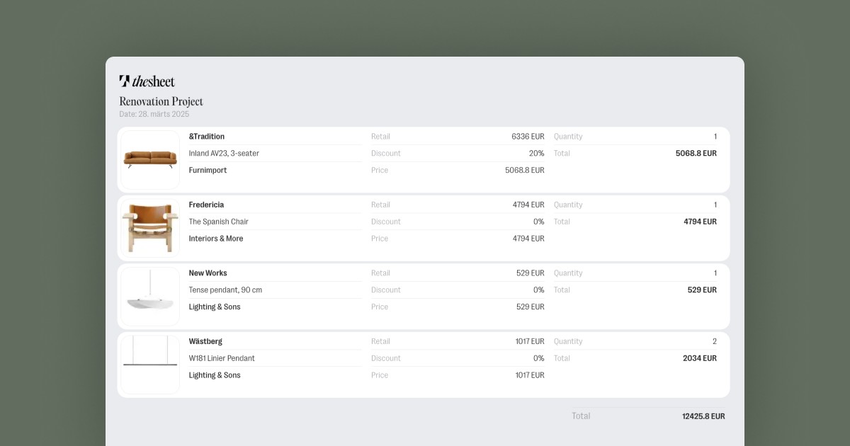Select the Renovation Project title
Screen dimensions: 850x446
point(161,101)
